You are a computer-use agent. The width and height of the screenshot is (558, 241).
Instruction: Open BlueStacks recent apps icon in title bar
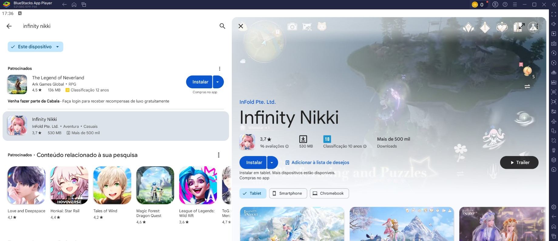84,5
